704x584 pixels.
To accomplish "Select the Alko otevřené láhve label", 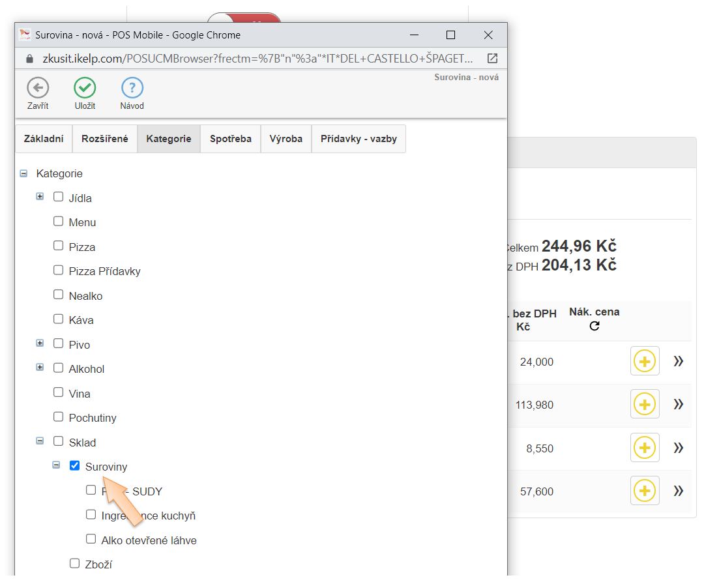I will [149, 540].
